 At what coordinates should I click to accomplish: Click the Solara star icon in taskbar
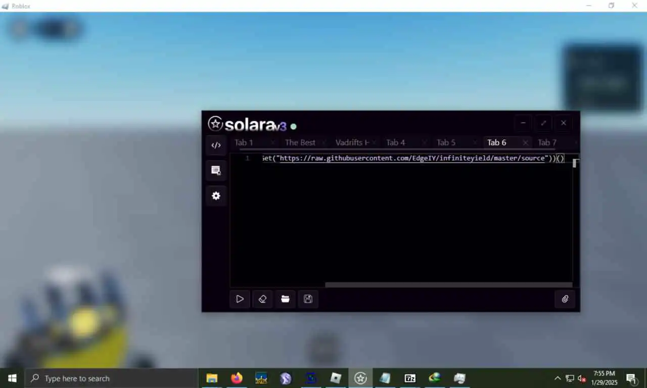point(360,378)
